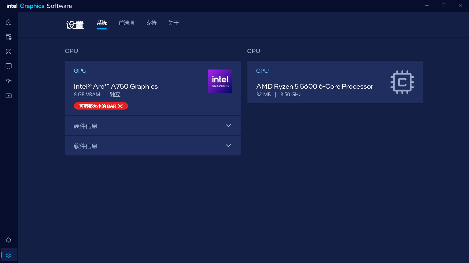Click the Intel Graphics Software title
The height and width of the screenshot is (263, 469).
pyautogui.click(x=39, y=6)
